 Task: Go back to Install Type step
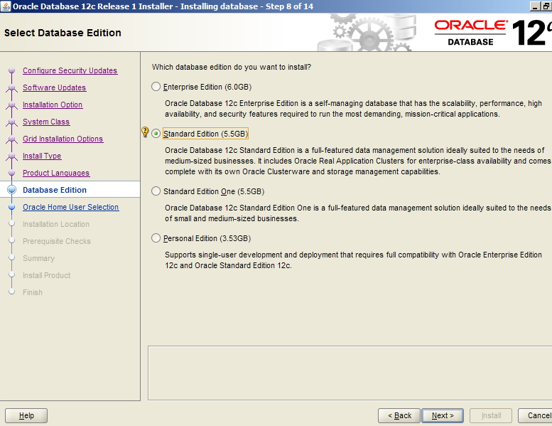pyautogui.click(x=42, y=156)
